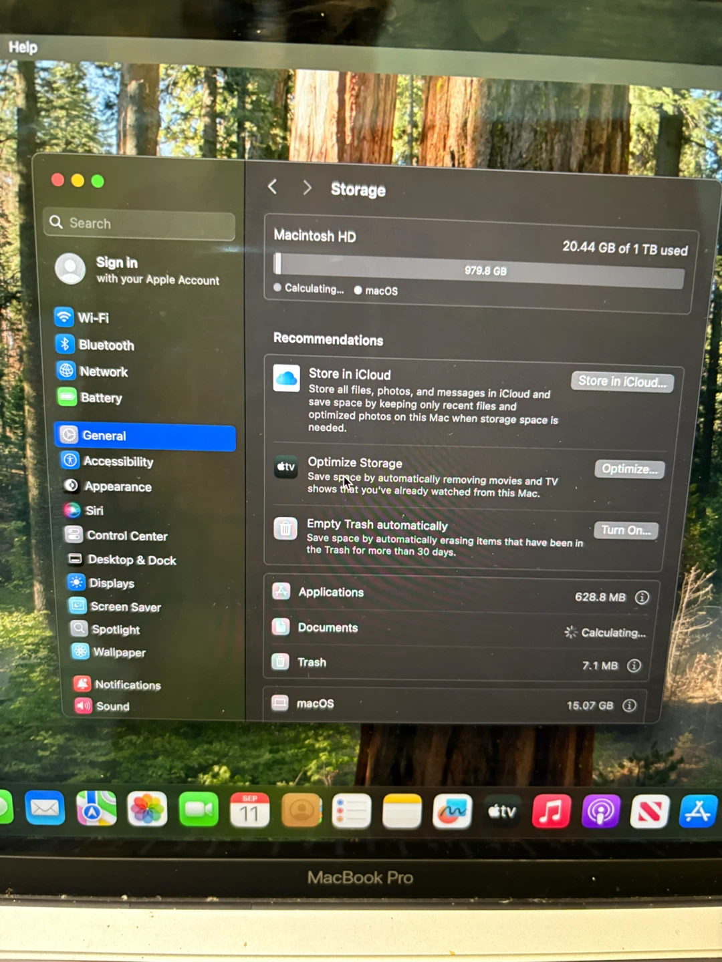The width and height of the screenshot is (722, 962).
Task: Select the macOS storage row
Action: 455,704
